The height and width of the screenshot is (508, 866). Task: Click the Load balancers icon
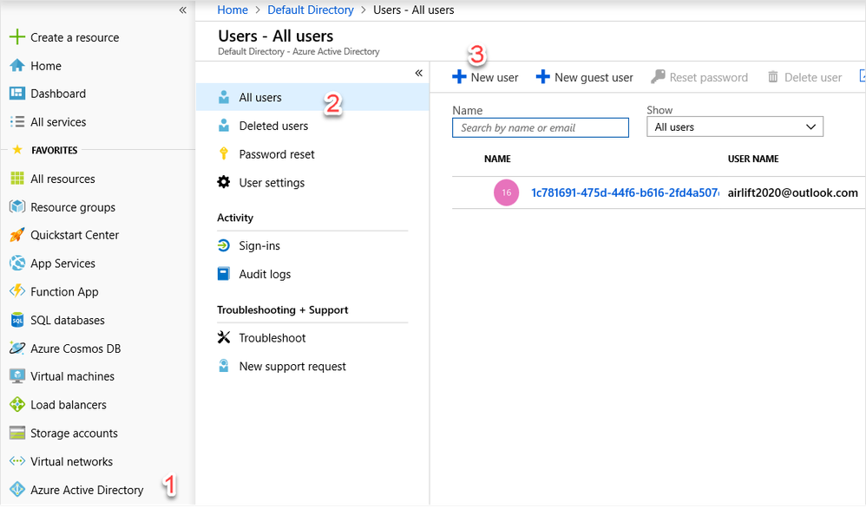point(16,405)
